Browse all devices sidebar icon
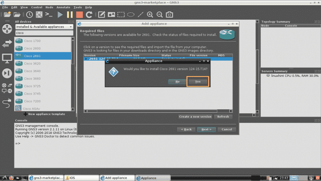 click(x=7, y=88)
